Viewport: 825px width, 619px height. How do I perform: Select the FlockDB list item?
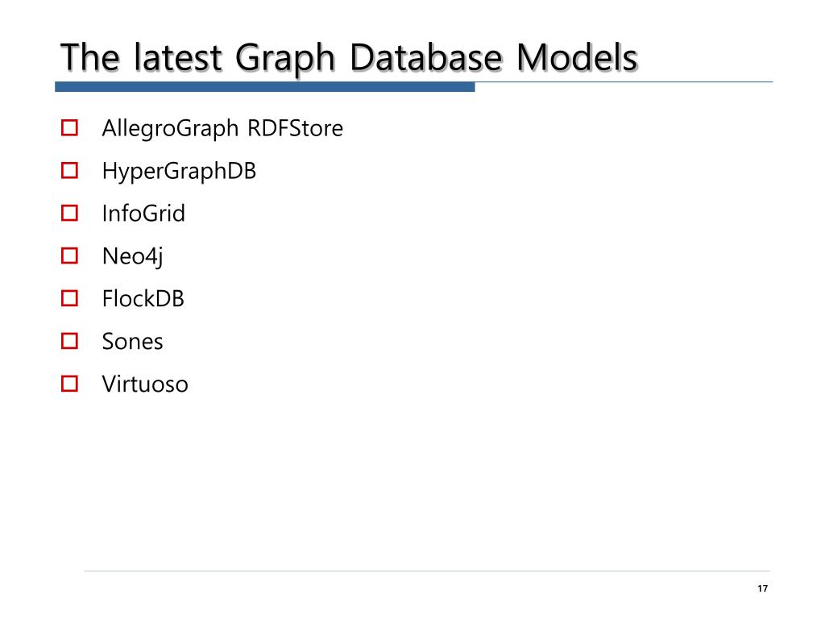point(143,299)
